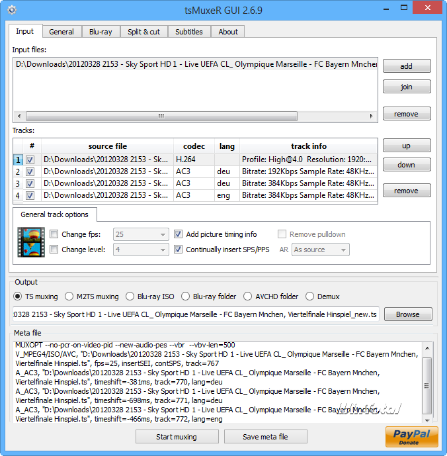This screenshot has height=456, width=447.
Task: Uncheck track 1 H.264 checkbox
Action: point(30,160)
